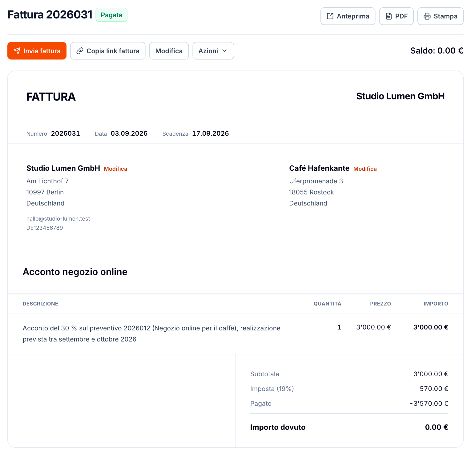The height and width of the screenshot is (455, 471).
Task: Copy the invoice link with Copia link fattura
Action: (108, 51)
